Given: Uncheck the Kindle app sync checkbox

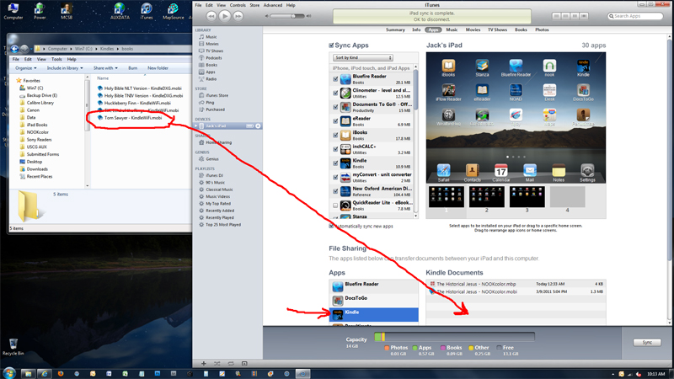Looking at the screenshot, I should tap(335, 163).
